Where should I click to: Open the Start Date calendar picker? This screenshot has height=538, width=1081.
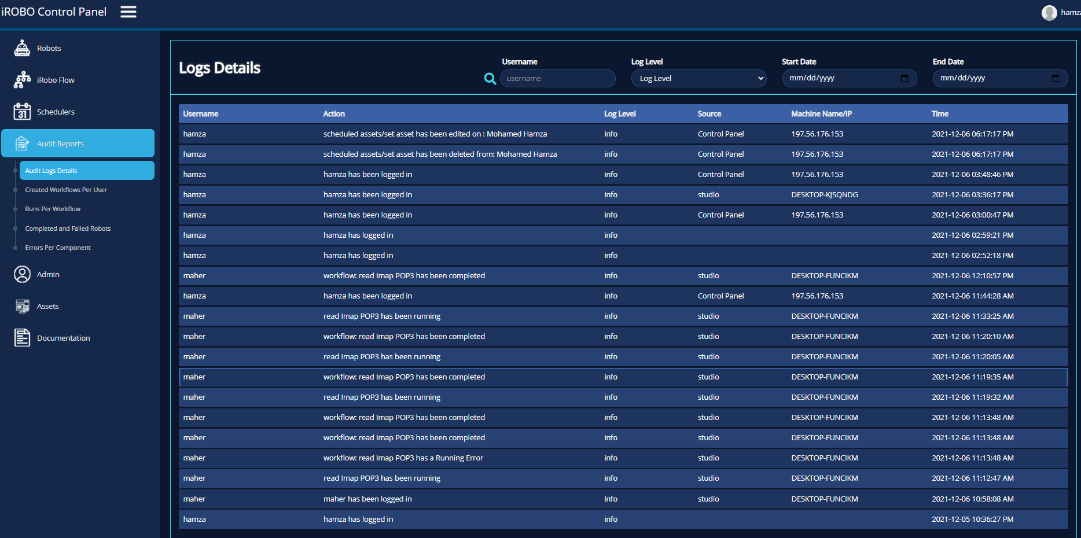point(904,78)
